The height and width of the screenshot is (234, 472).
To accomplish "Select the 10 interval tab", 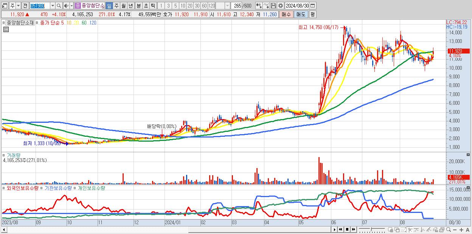I will point(183,6).
